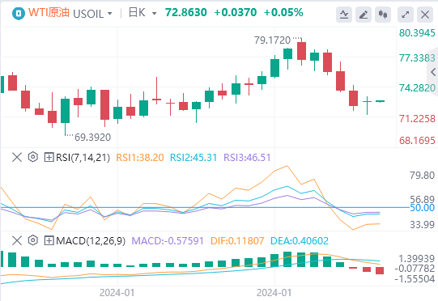
Task: Expand the RSI panel with plus icon
Action: [49, 157]
